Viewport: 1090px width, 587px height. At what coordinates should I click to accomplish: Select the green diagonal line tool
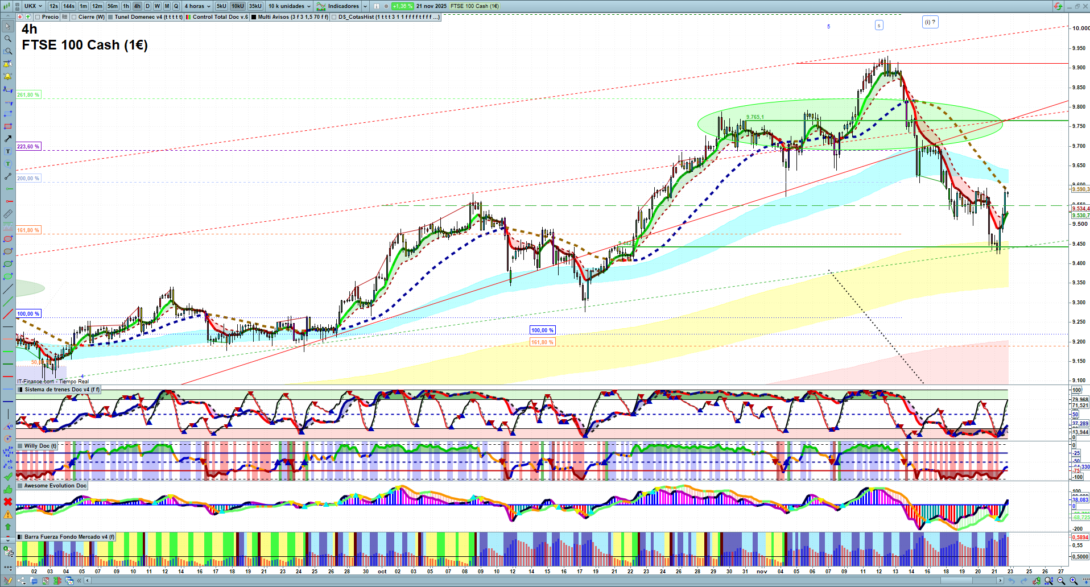pyautogui.click(x=8, y=301)
